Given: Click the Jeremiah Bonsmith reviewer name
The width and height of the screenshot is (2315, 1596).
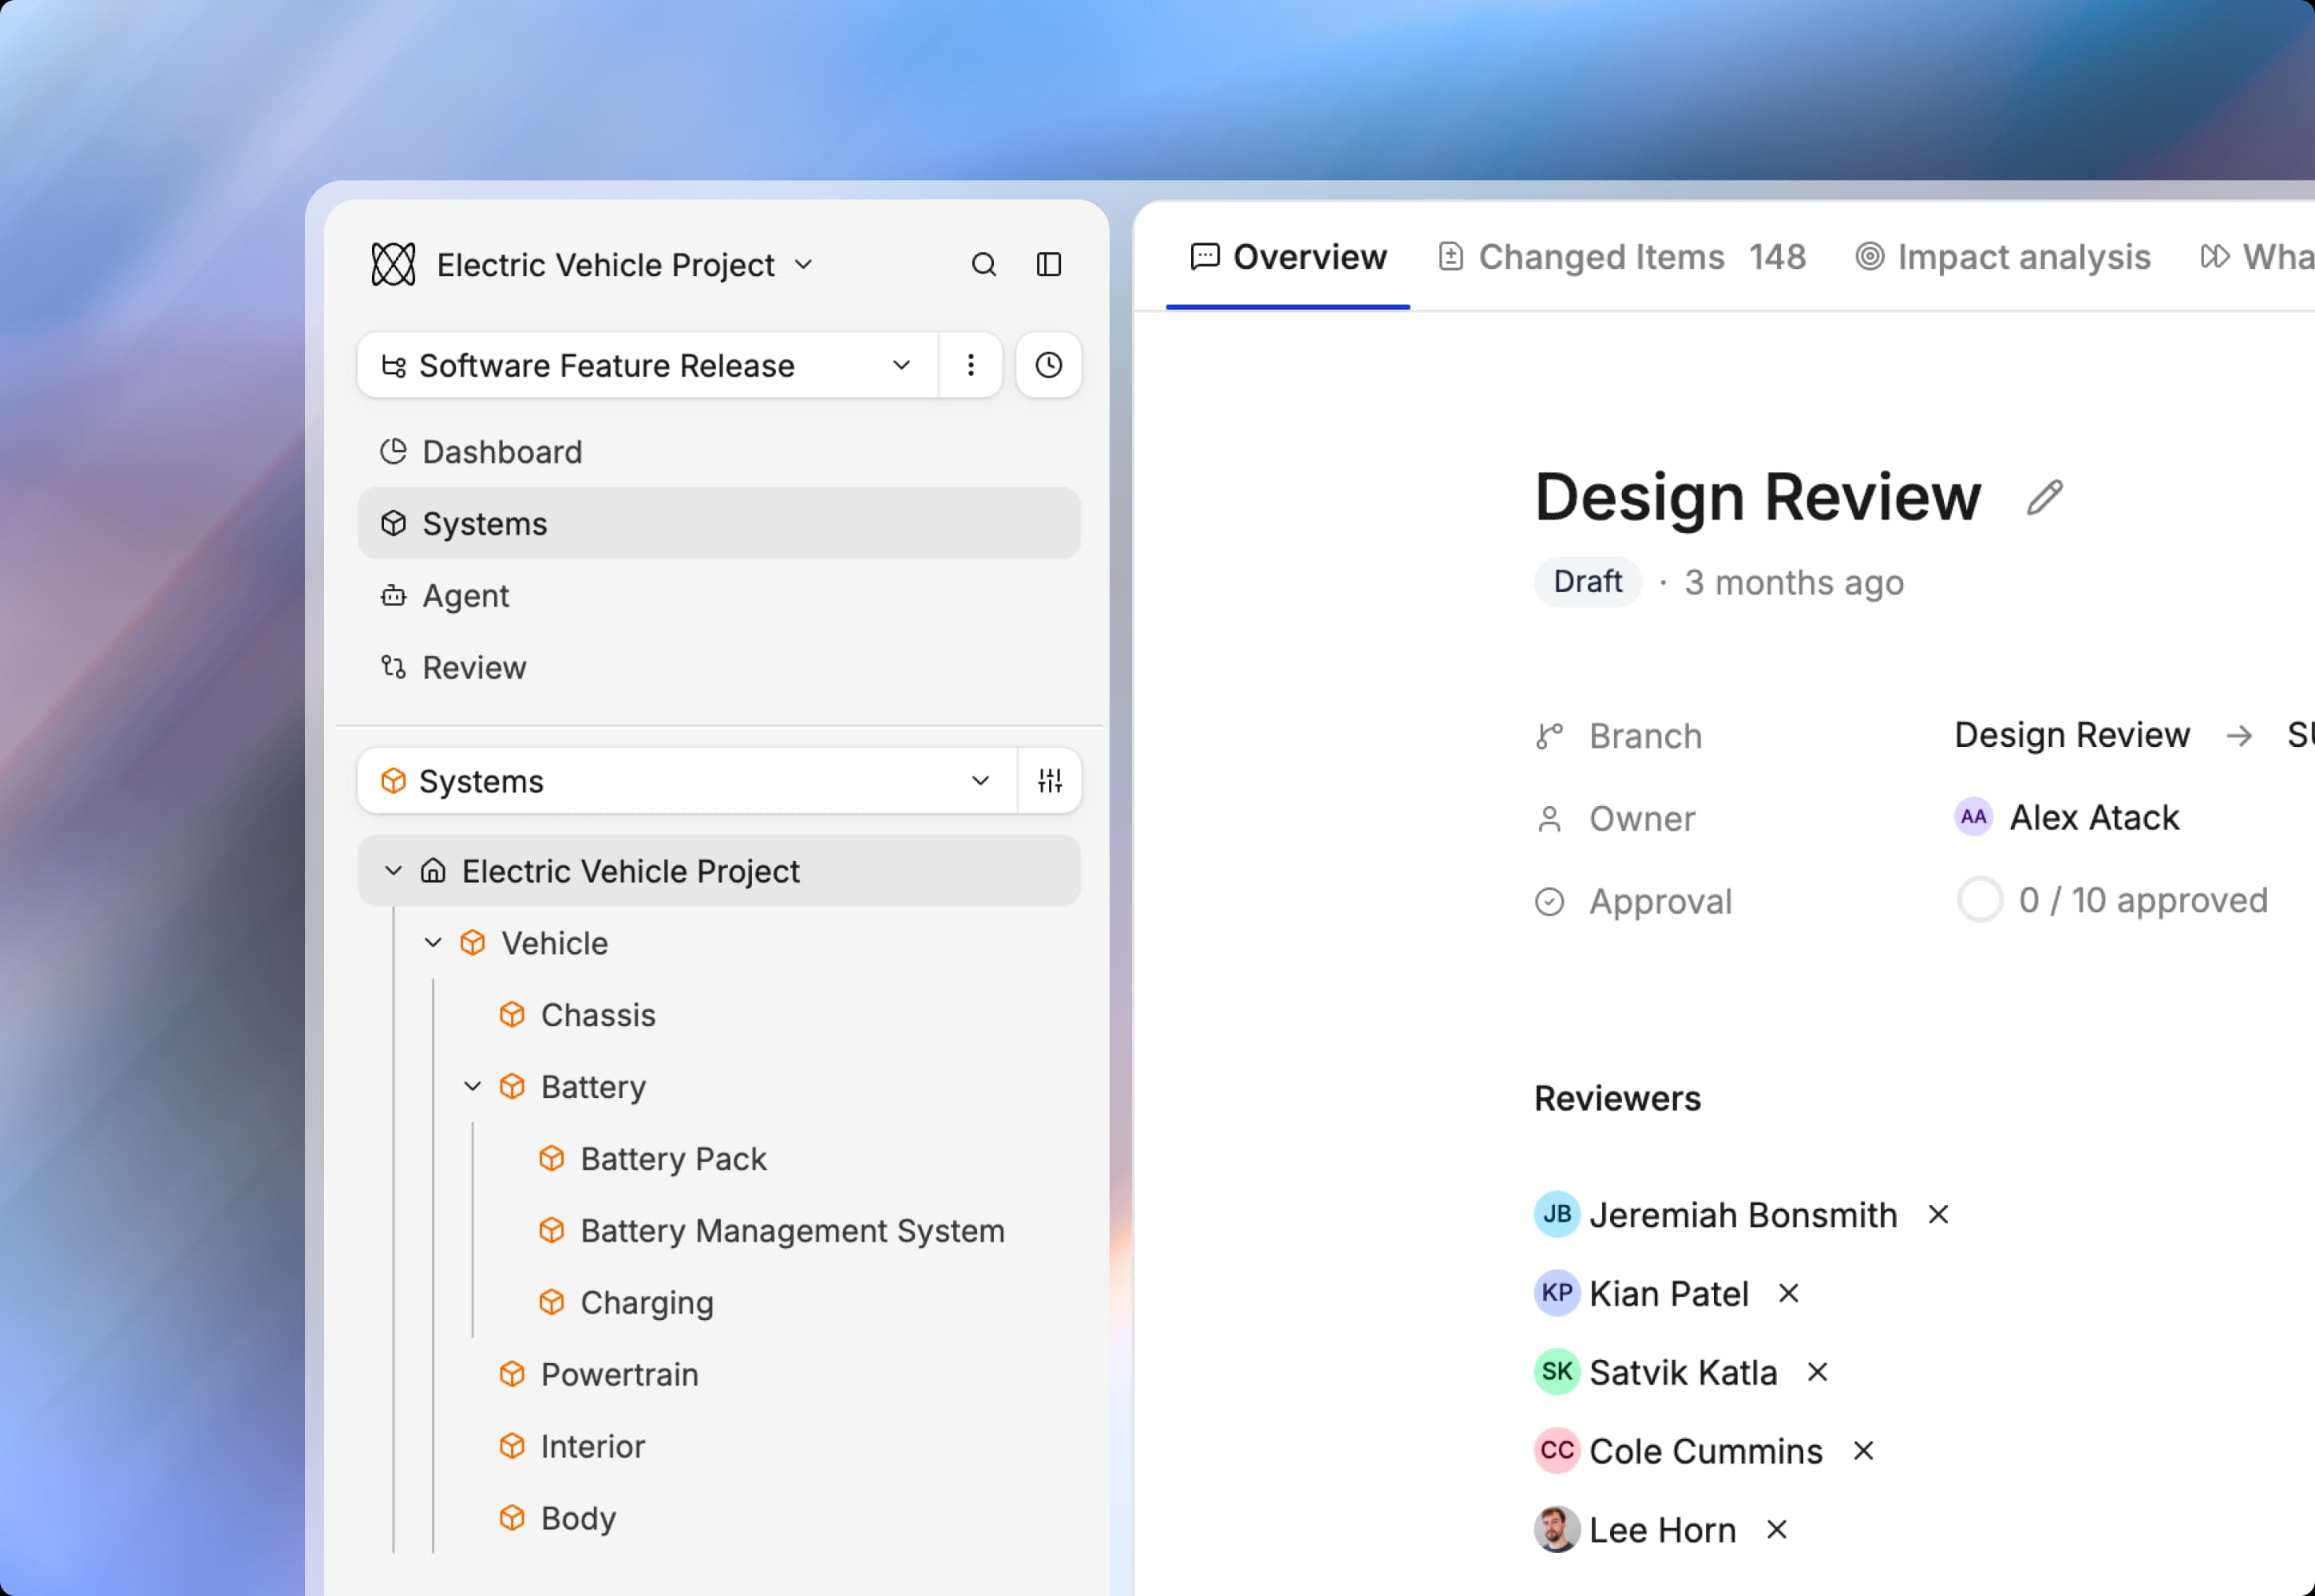Looking at the screenshot, I should pos(1743,1215).
